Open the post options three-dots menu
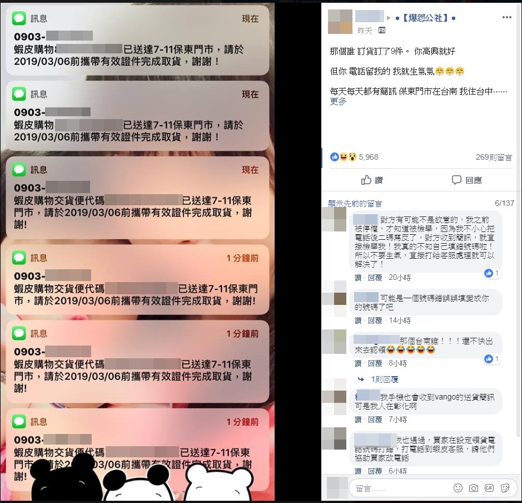The width and height of the screenshot is (522, 503). pyautogui.click(x=506, y=17)
